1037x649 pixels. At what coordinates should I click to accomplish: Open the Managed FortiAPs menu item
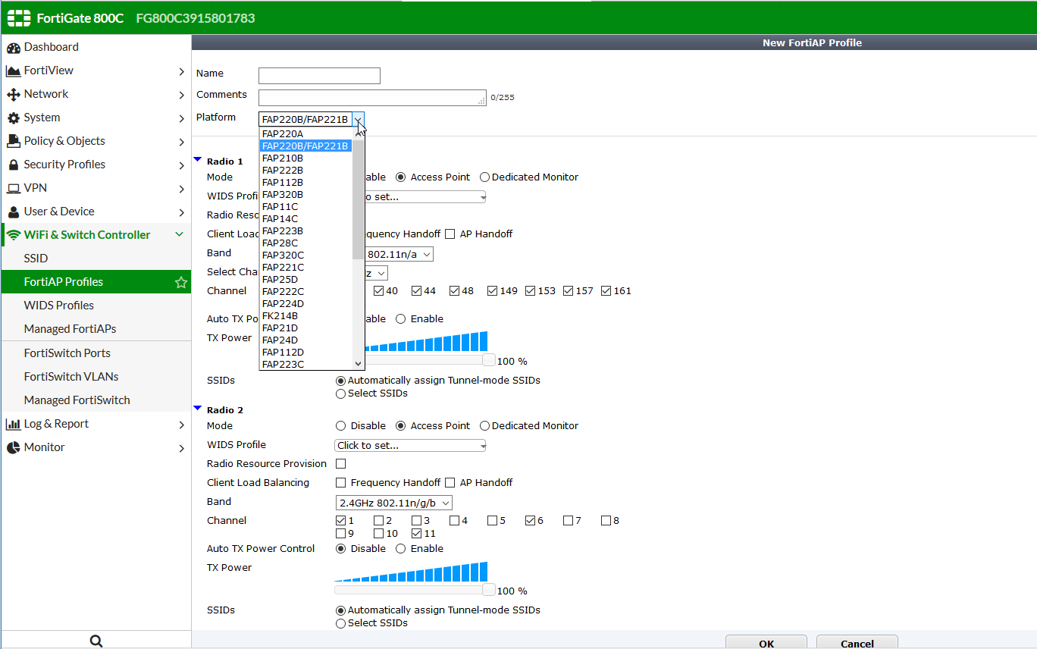(70, 329)
